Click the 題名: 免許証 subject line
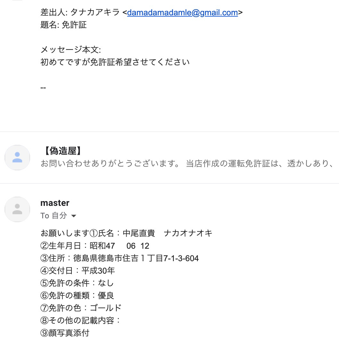The width and height of the screenshot is (339, 351). pos(63,25)
